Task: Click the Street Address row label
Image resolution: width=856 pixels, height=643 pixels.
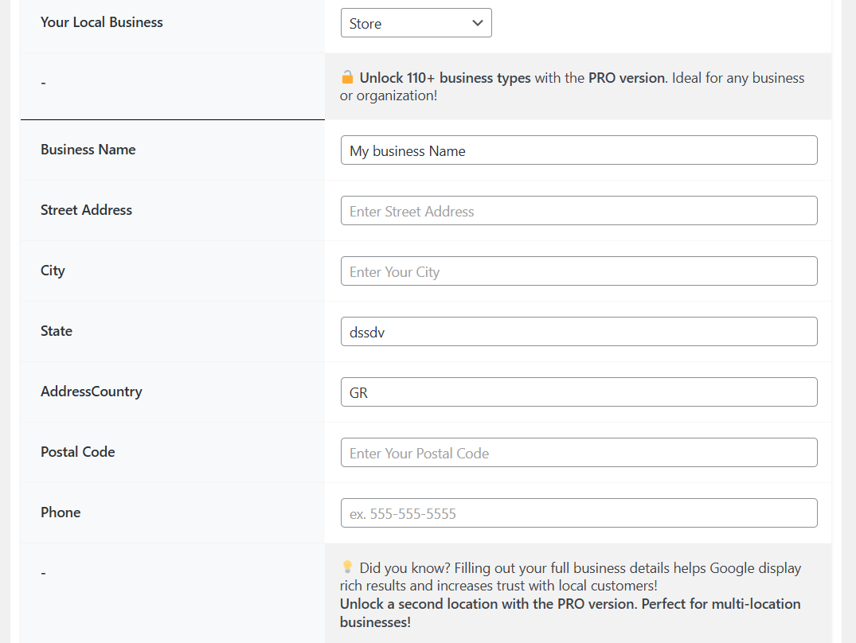Action: pyautogui.click(x=87, y=210)
